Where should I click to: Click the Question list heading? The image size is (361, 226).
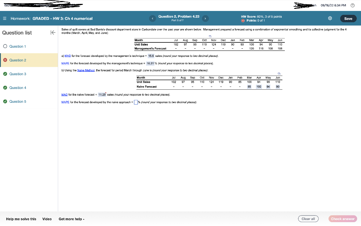[17, 33]
